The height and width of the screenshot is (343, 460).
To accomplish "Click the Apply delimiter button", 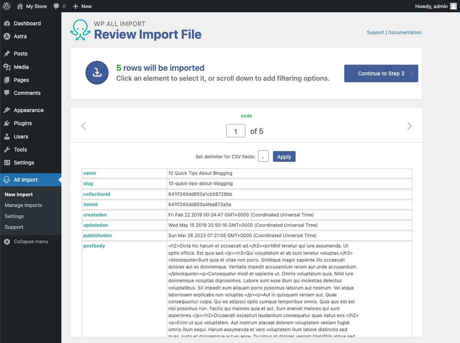I will [284, 157].
